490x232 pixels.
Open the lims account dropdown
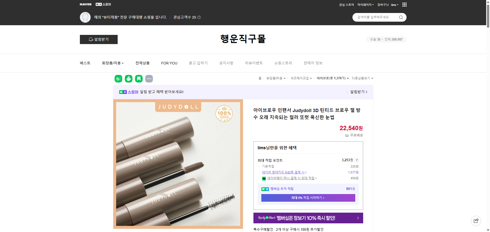(x=394, y=5)
